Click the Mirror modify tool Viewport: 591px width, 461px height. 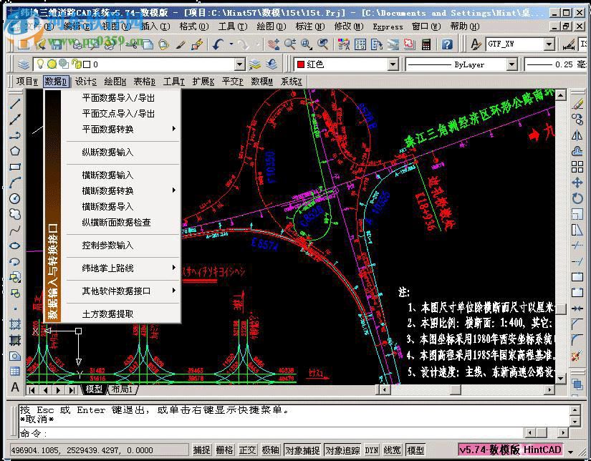[577, 135]
